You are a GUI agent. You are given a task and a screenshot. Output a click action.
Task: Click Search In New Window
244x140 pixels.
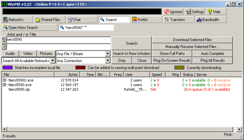click(x=132, y=54)
